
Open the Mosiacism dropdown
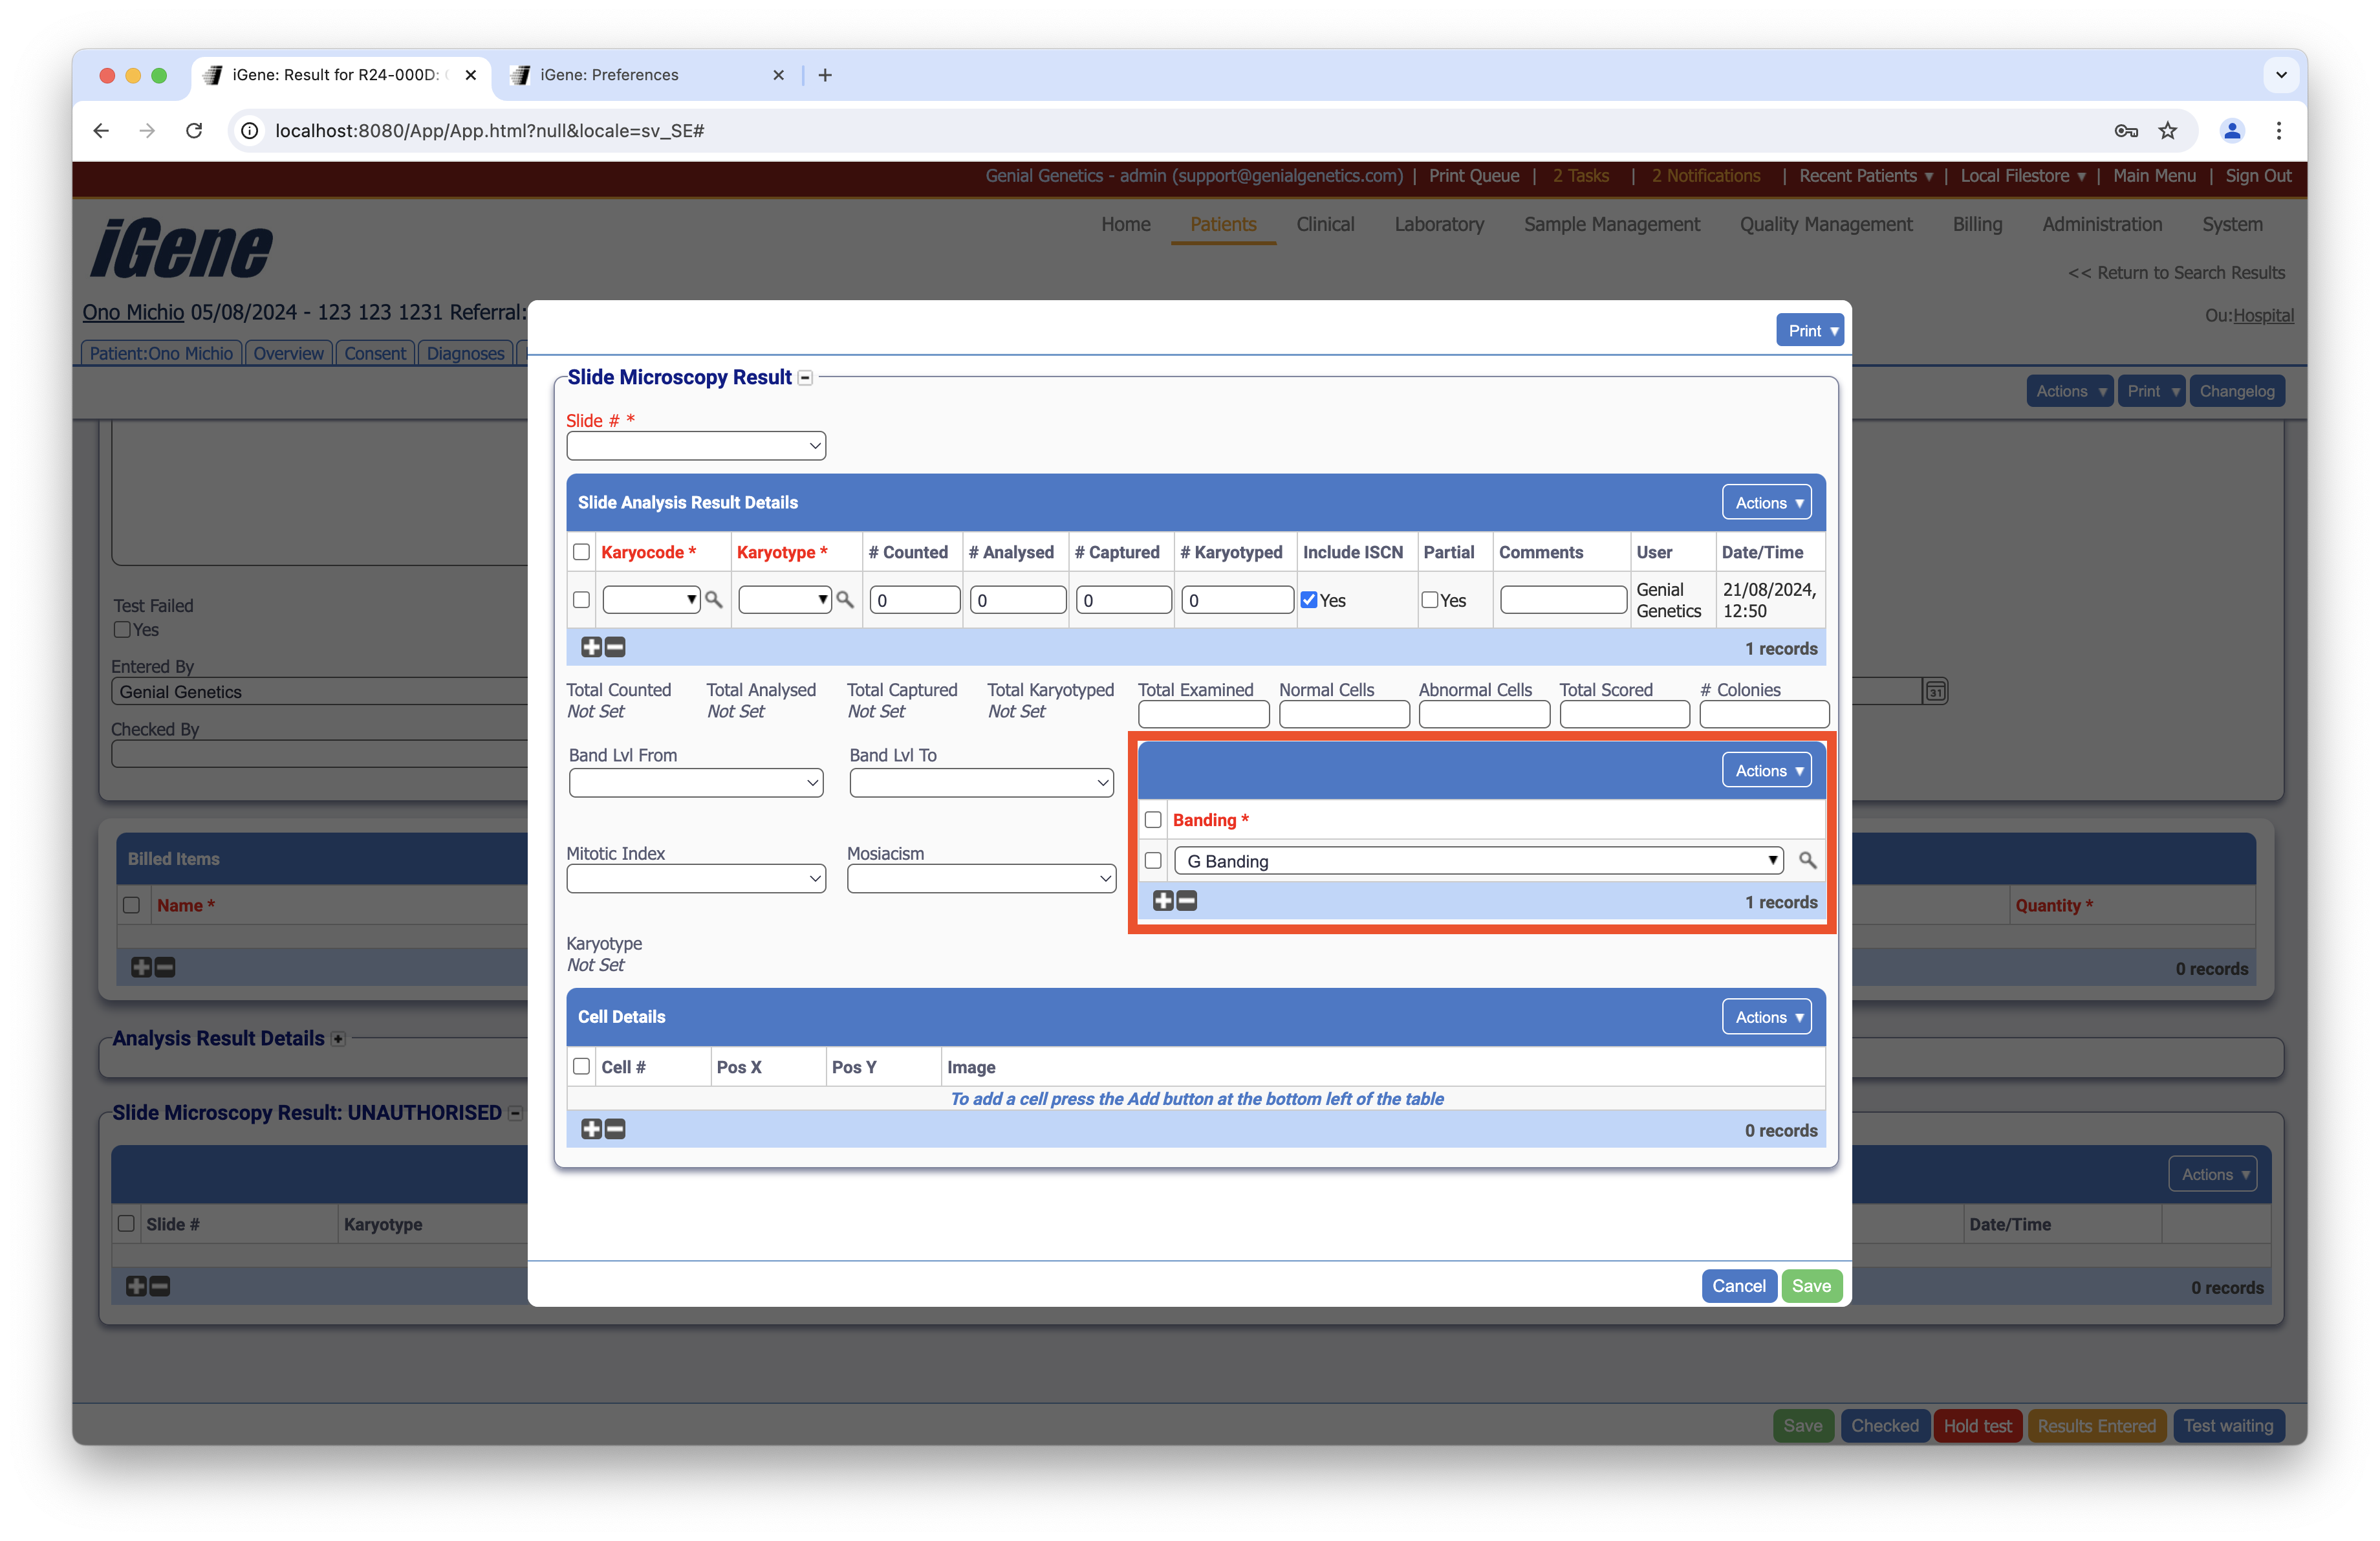(x=981, y=879)
